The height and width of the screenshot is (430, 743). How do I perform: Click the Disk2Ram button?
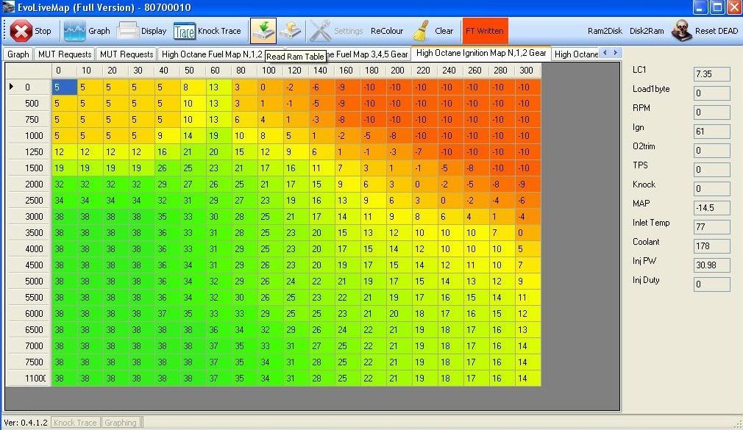pos(647,32)
